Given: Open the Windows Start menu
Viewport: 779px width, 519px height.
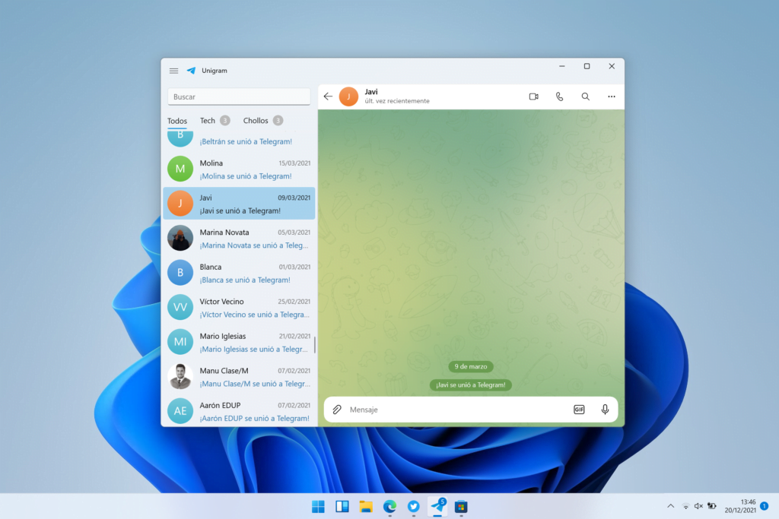Looking at the screenshot, I should coord(318,506).
